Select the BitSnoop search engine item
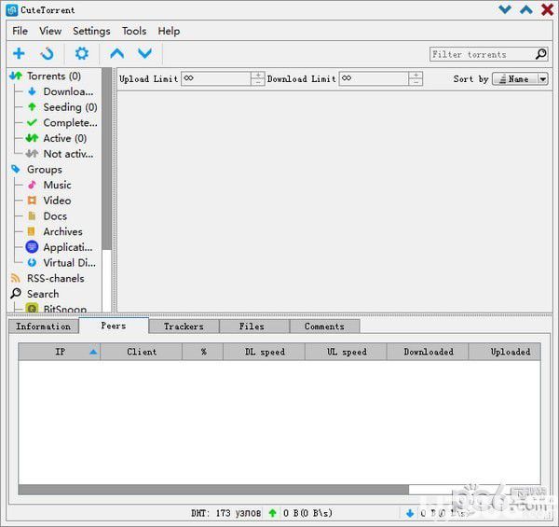Viewport: 559px width, 527px height. [57, 309]
